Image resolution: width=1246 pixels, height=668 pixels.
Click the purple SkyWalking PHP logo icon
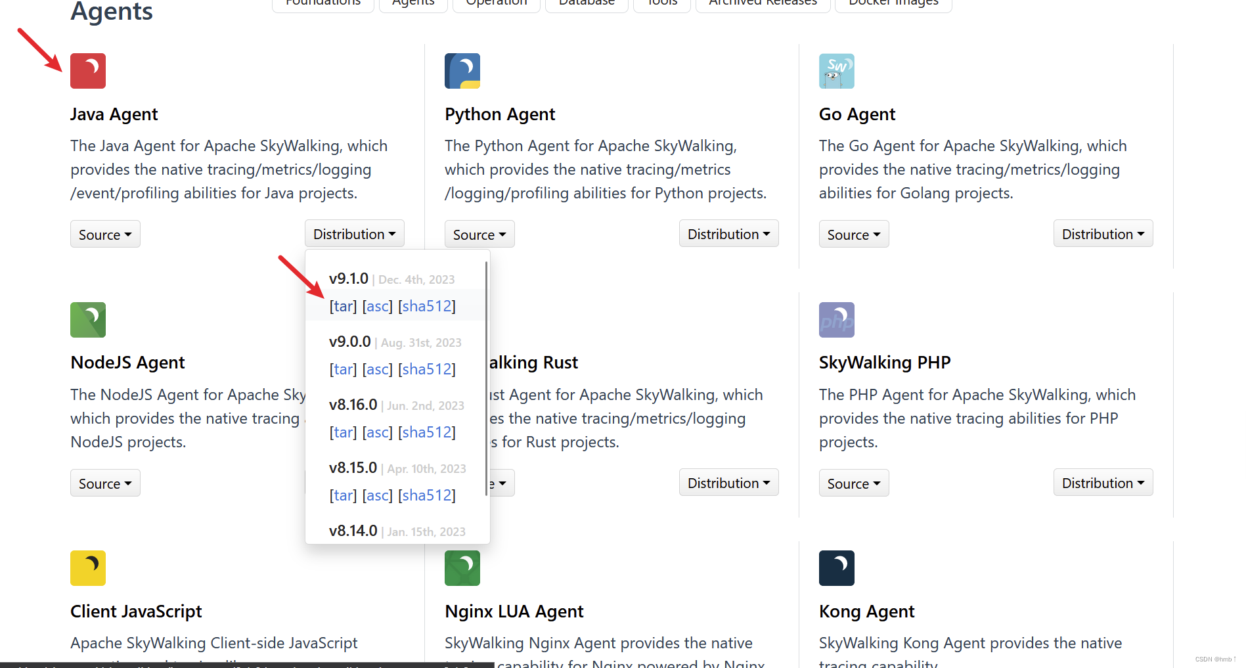(x=837, y=320)
